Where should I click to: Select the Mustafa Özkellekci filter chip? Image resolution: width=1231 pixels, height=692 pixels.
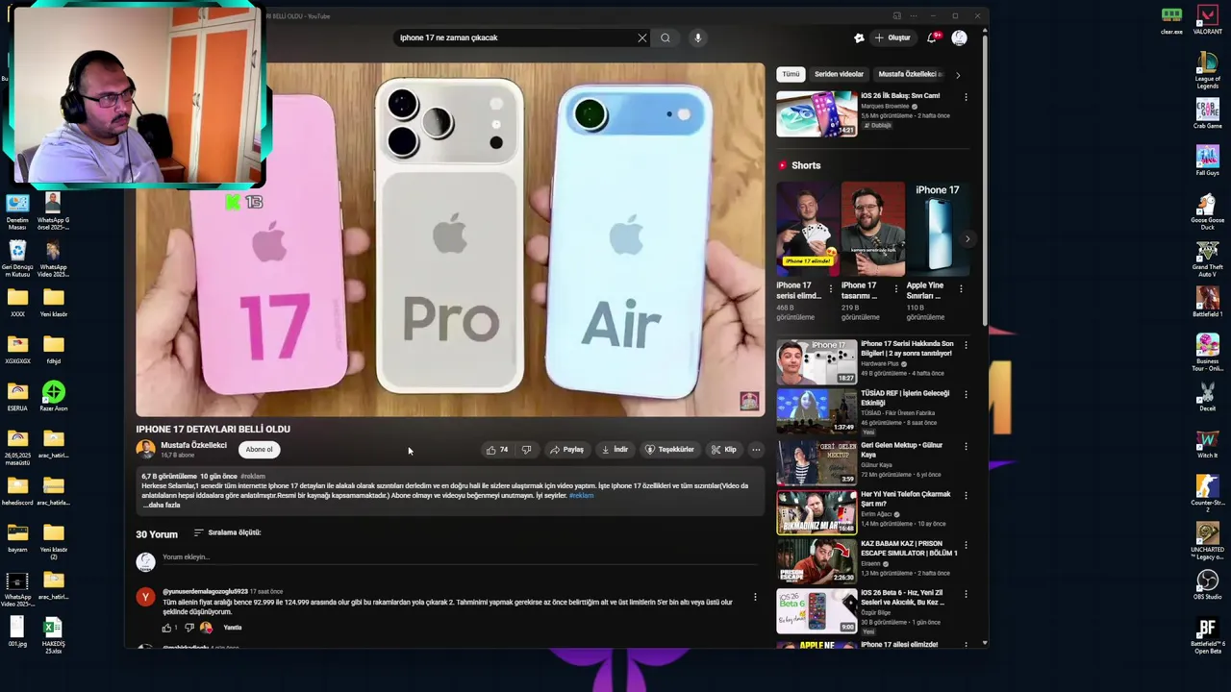pyautogui.click(x=910, y=74)
